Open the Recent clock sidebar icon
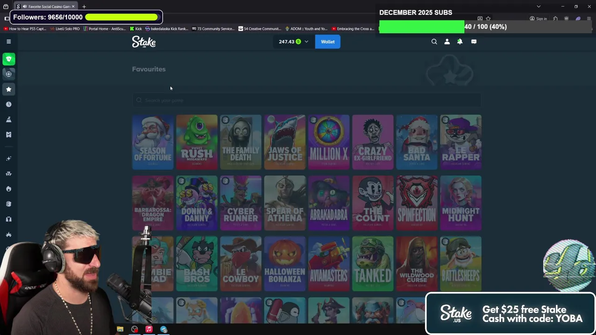The image size is (596, 335). (x=8, y=104)
